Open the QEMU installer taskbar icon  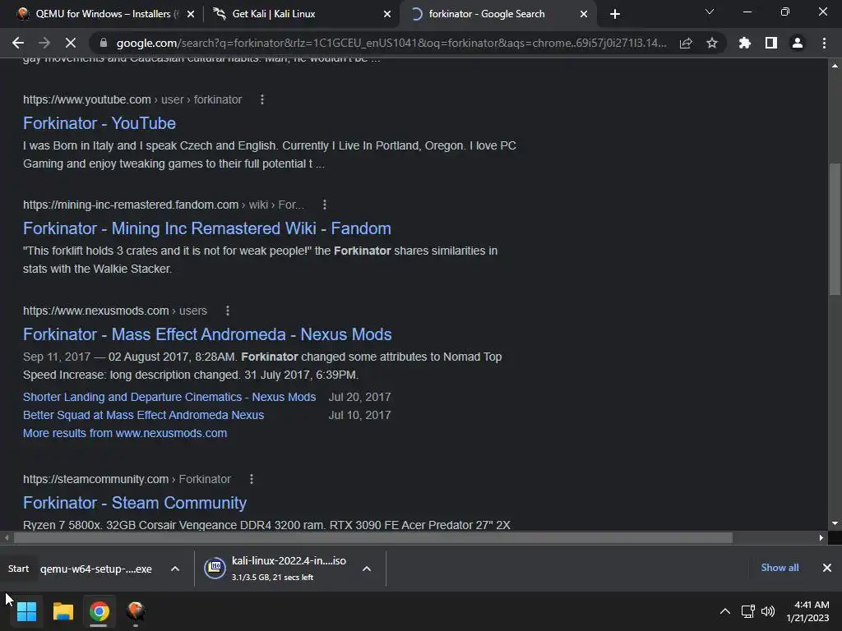(136, 611)
